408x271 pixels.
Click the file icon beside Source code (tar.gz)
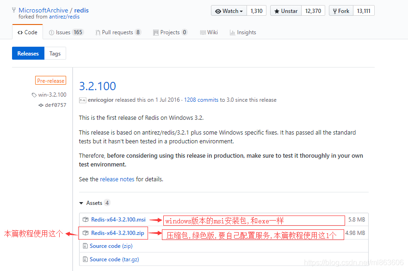(85, 259)
